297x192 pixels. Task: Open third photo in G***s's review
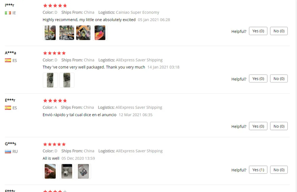point(83,171)
